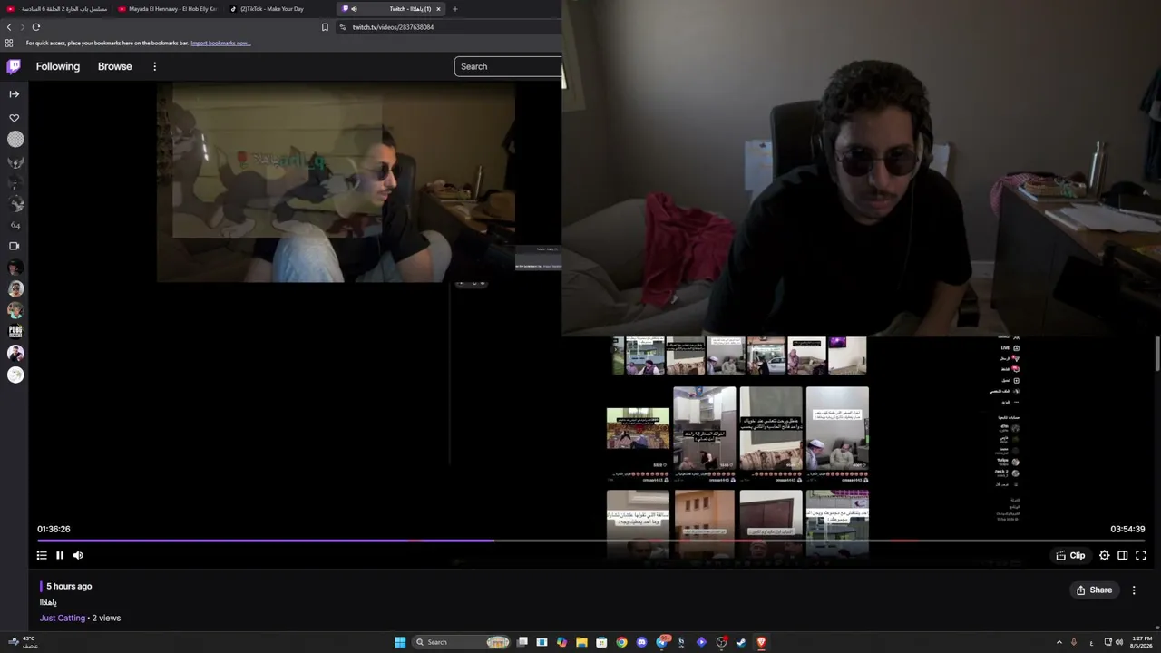Pause the video playback
The width and height of the screenshot is (1161, 653).
coord(60,555)
